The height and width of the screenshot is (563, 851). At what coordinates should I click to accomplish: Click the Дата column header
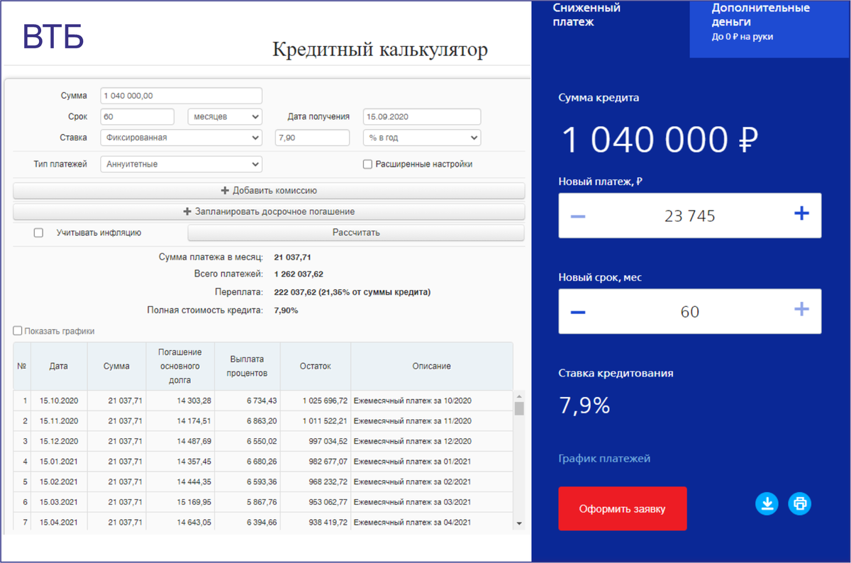coord(59,367)
